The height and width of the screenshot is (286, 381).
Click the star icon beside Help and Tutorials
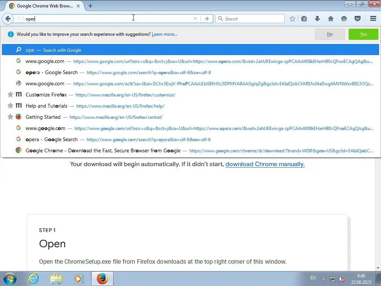coord(10,105)
